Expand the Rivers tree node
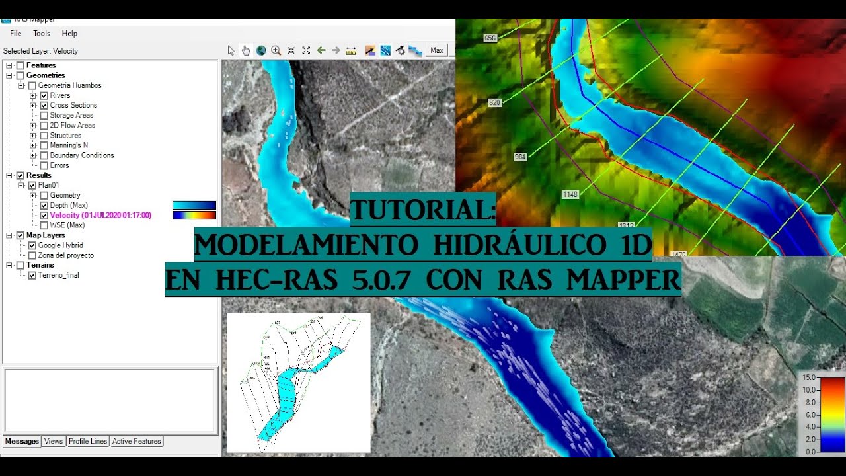The width and height of the screenshot is (846, 476). (33, 95)
